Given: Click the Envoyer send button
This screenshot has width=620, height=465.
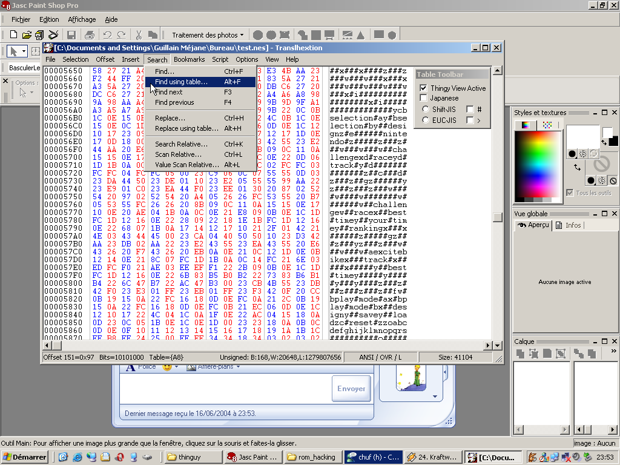Looking at the screenshot, I should [x=351, y=389].
